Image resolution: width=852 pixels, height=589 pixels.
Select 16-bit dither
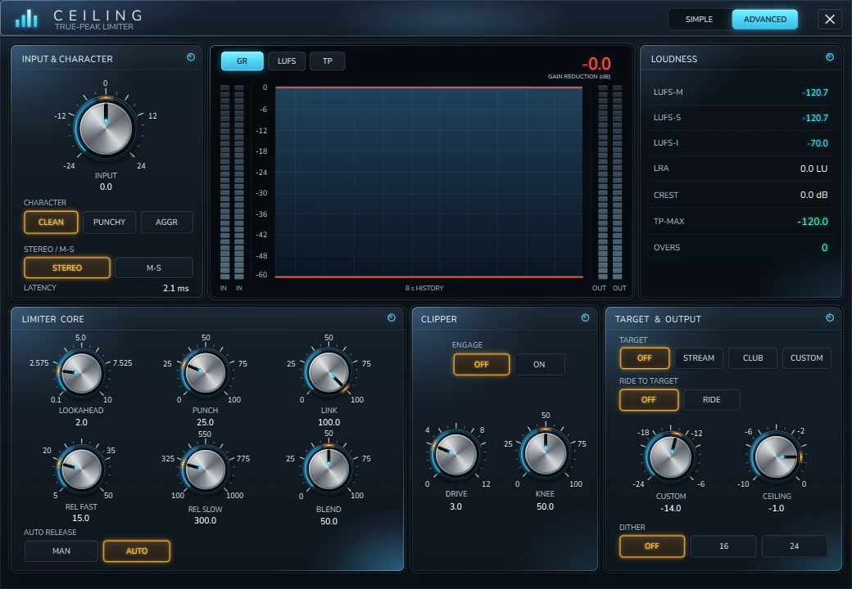pos(723,546)
